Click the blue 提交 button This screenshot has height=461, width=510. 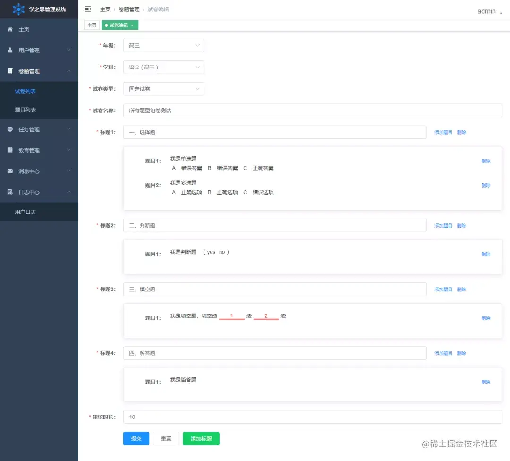pyautogui.click(x=136, y=438)
